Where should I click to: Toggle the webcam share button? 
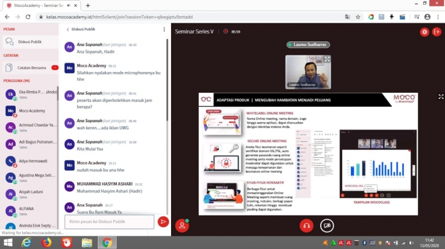[327, 225]
